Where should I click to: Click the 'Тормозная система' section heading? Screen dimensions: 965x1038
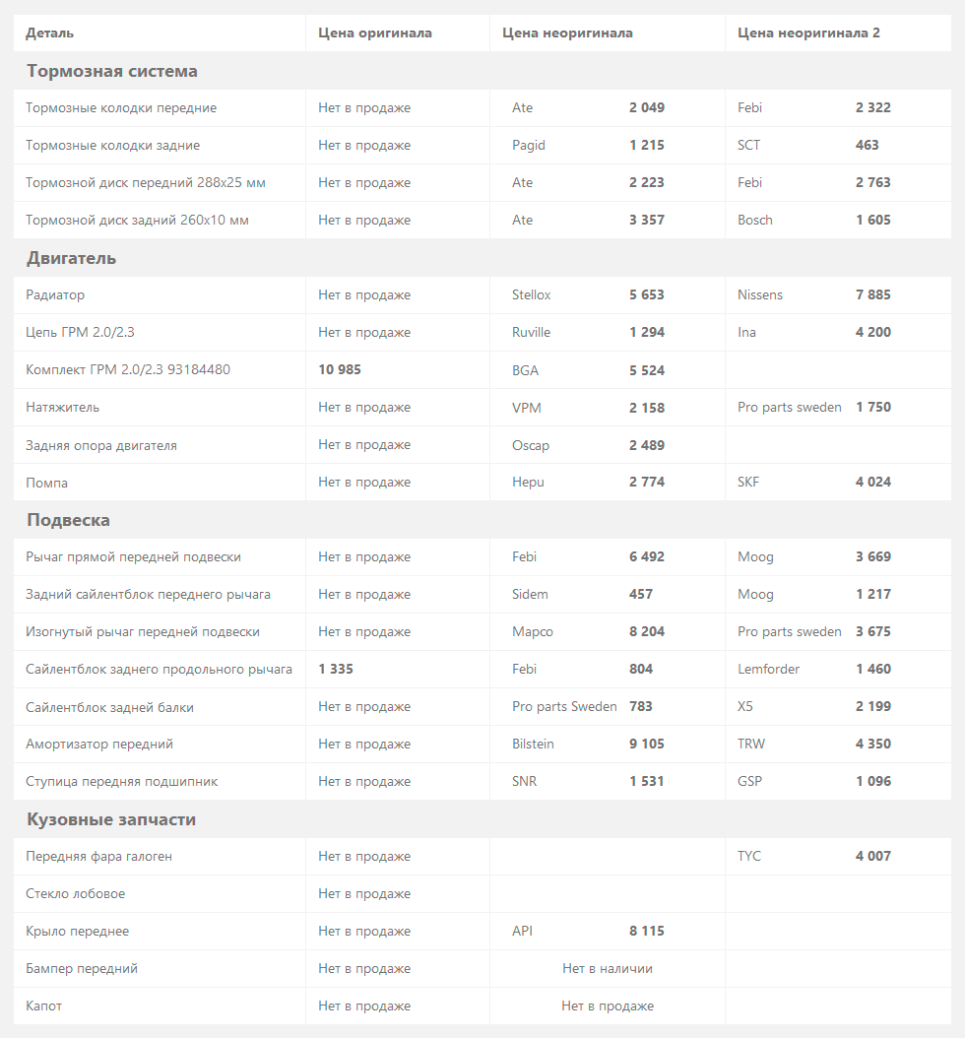(x=112, y=71)
